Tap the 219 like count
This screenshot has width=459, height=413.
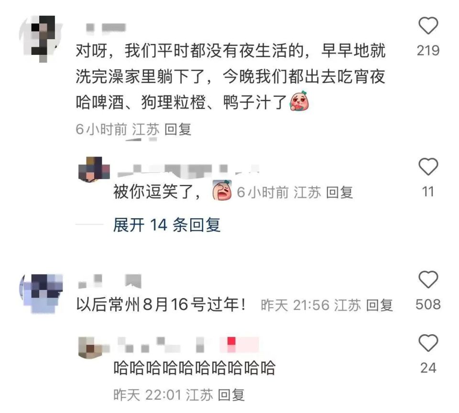click(428, 51)
